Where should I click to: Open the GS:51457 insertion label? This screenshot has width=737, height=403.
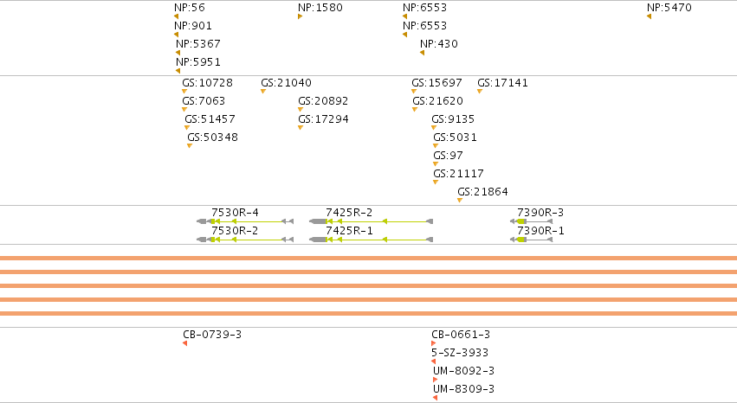click(210, 119)
